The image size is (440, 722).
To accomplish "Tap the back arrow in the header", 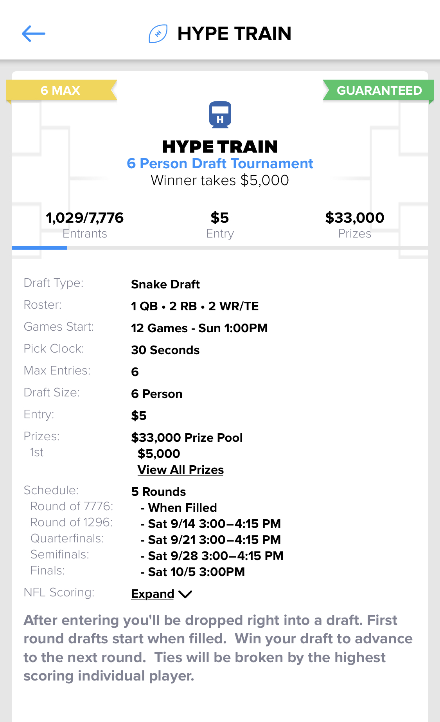I will [34, 34].
